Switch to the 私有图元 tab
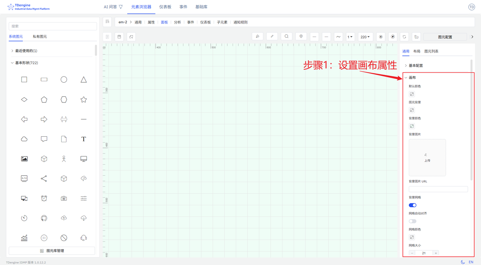 (40, 37)
